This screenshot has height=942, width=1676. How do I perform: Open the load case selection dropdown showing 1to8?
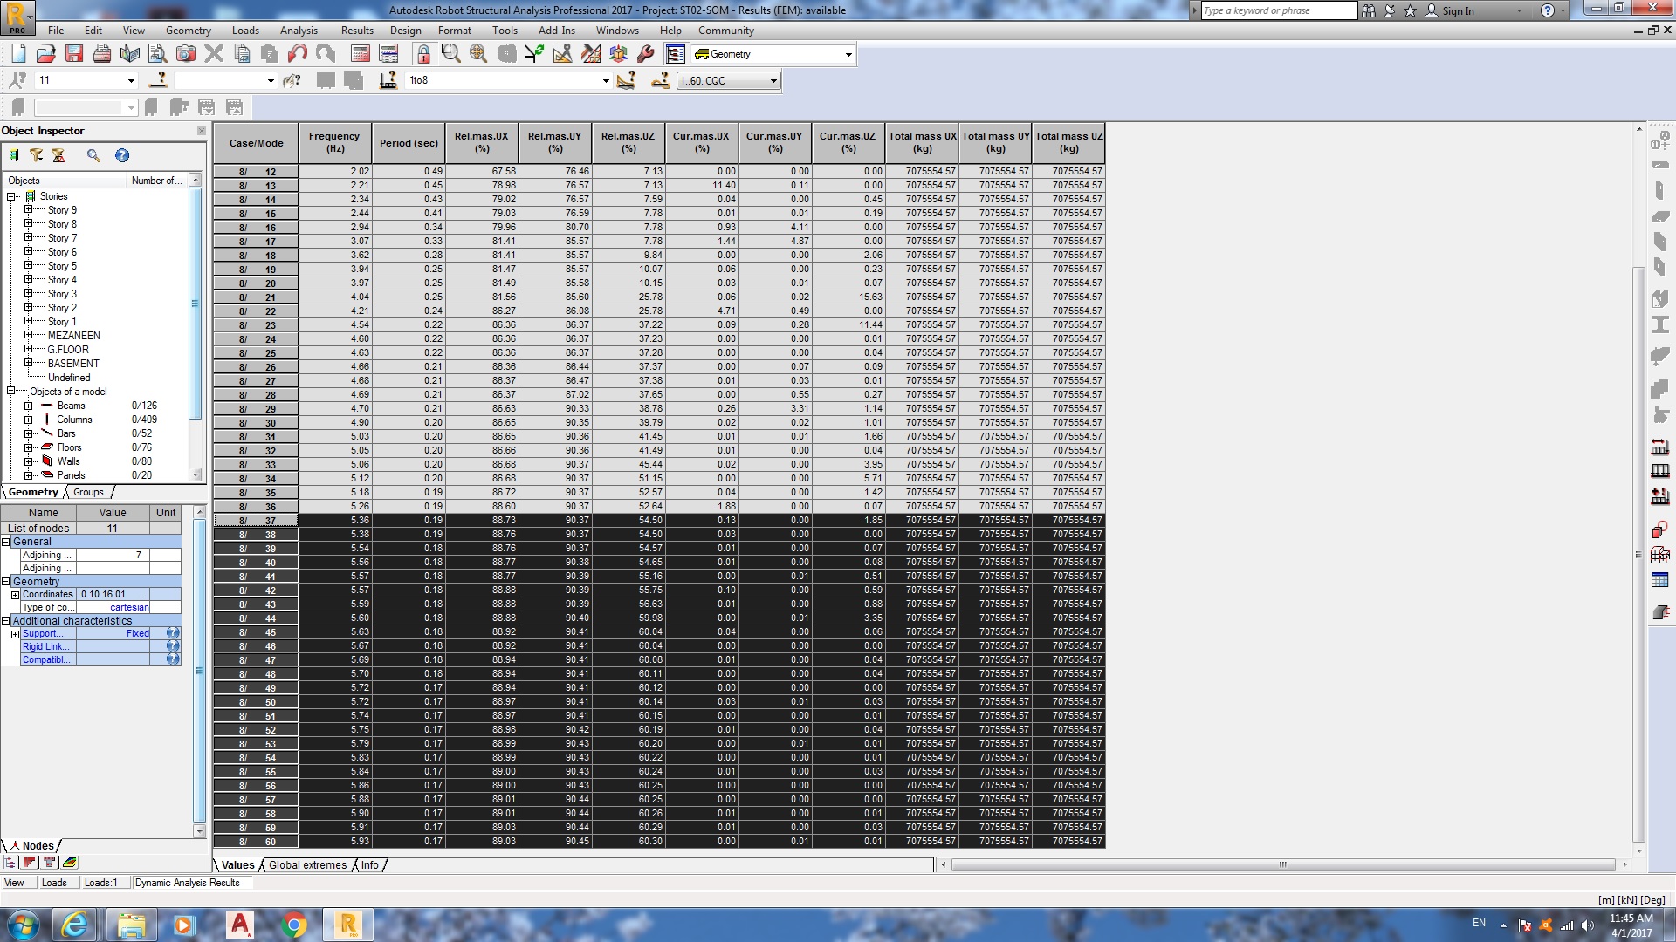[x=606, y=80]
